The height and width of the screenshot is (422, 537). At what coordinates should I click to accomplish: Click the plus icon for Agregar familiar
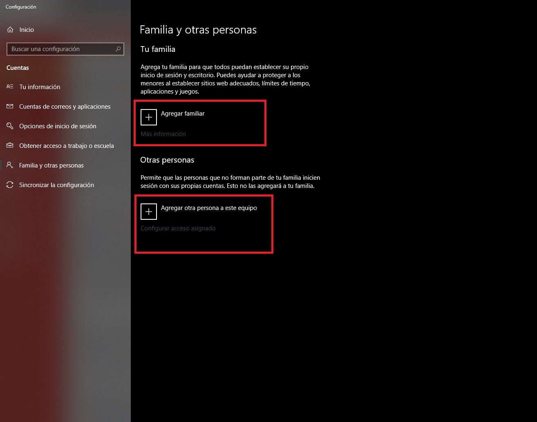(149, 117)
